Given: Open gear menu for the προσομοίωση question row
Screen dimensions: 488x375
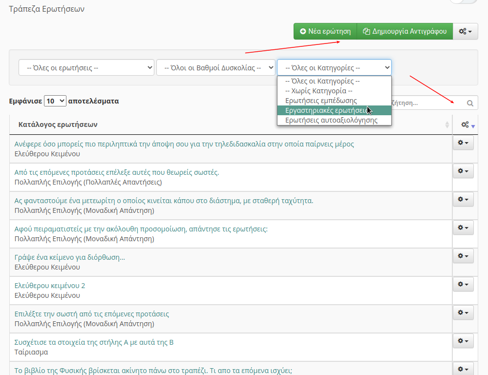Looking at the screenshot, I should pos(463,228).
